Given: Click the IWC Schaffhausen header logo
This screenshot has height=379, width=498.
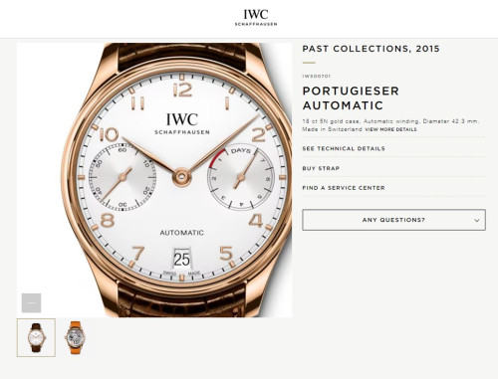Looking at the screenshot, I should 256,17.
